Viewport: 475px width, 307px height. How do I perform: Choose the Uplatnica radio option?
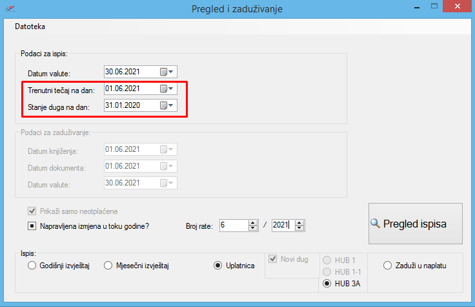[218, 266]
